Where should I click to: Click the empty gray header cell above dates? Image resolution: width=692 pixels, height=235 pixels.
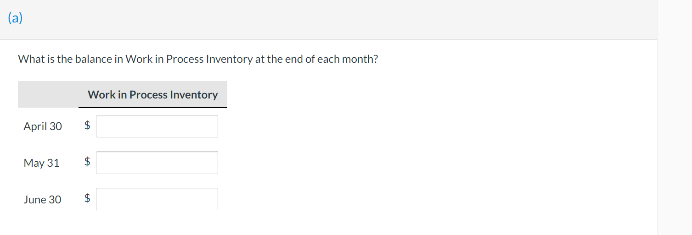[48, 94]
